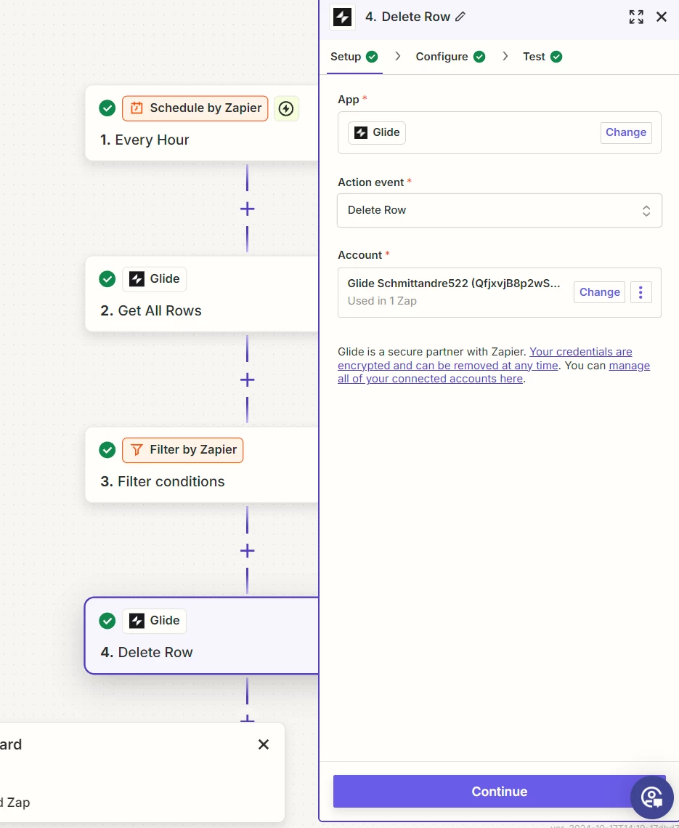Change the connected Glide account

[599, 292]
